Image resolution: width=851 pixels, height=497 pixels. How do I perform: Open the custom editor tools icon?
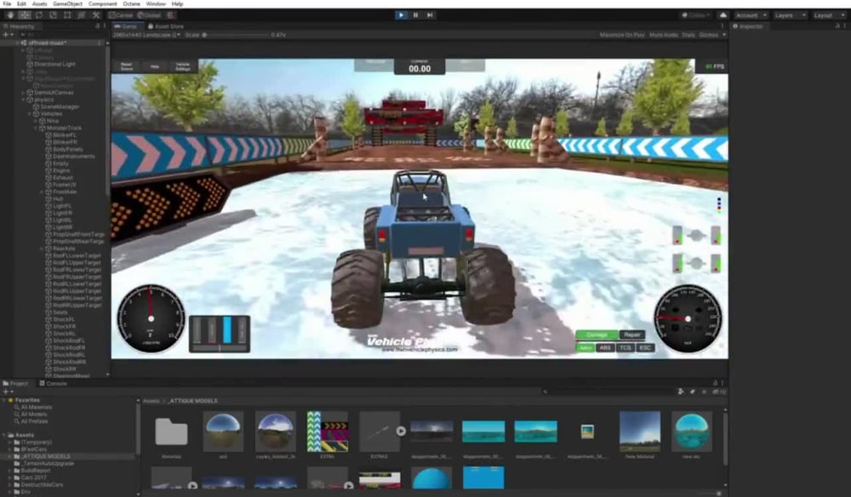pyautogui.click(x=96, y=15)
